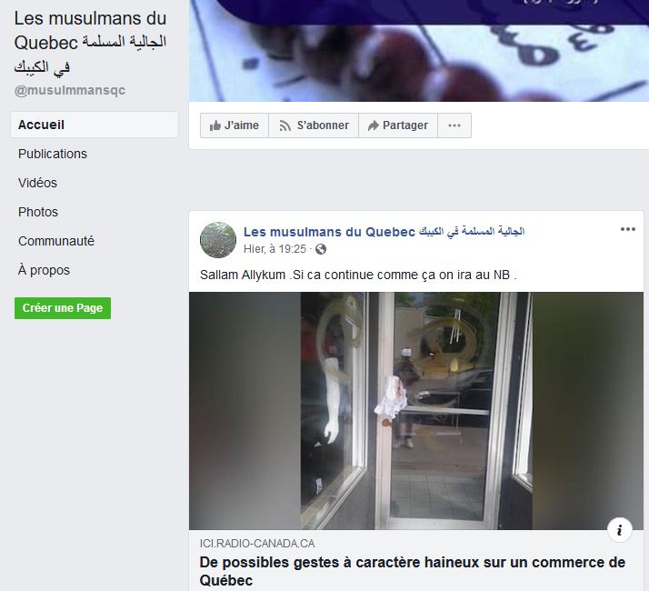Go to the Photos section

pos(38,212)
